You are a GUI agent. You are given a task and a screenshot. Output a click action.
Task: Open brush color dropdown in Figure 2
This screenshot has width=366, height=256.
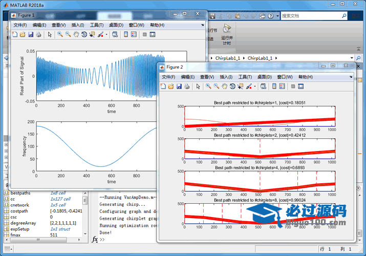[254, 87]
